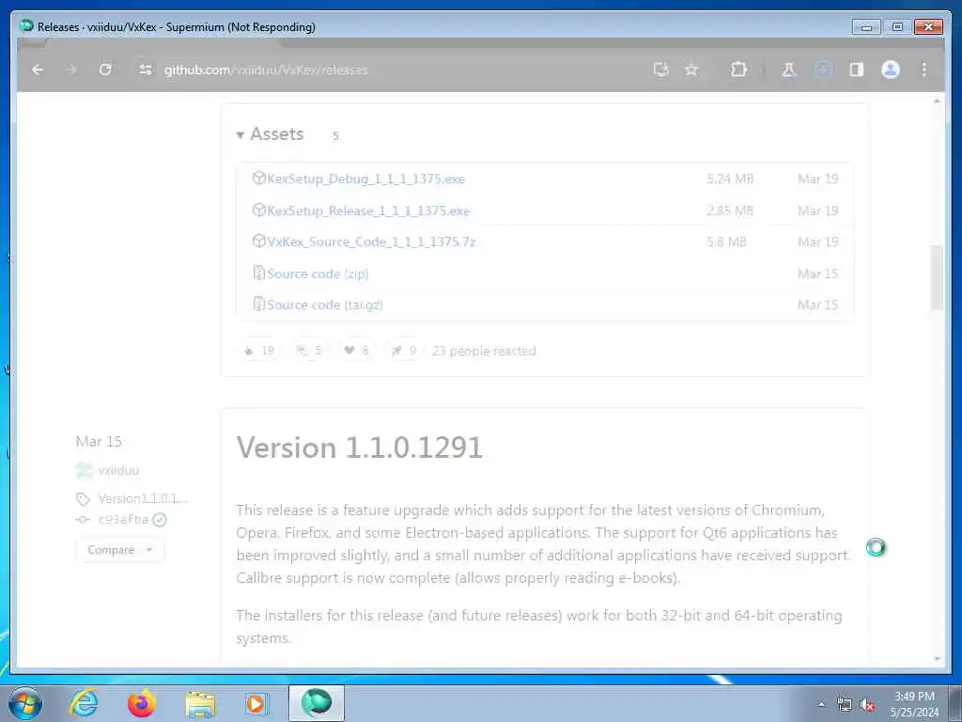962x722 pixels.
Task: Click the scrollbar down arrow
Action: 937,659
